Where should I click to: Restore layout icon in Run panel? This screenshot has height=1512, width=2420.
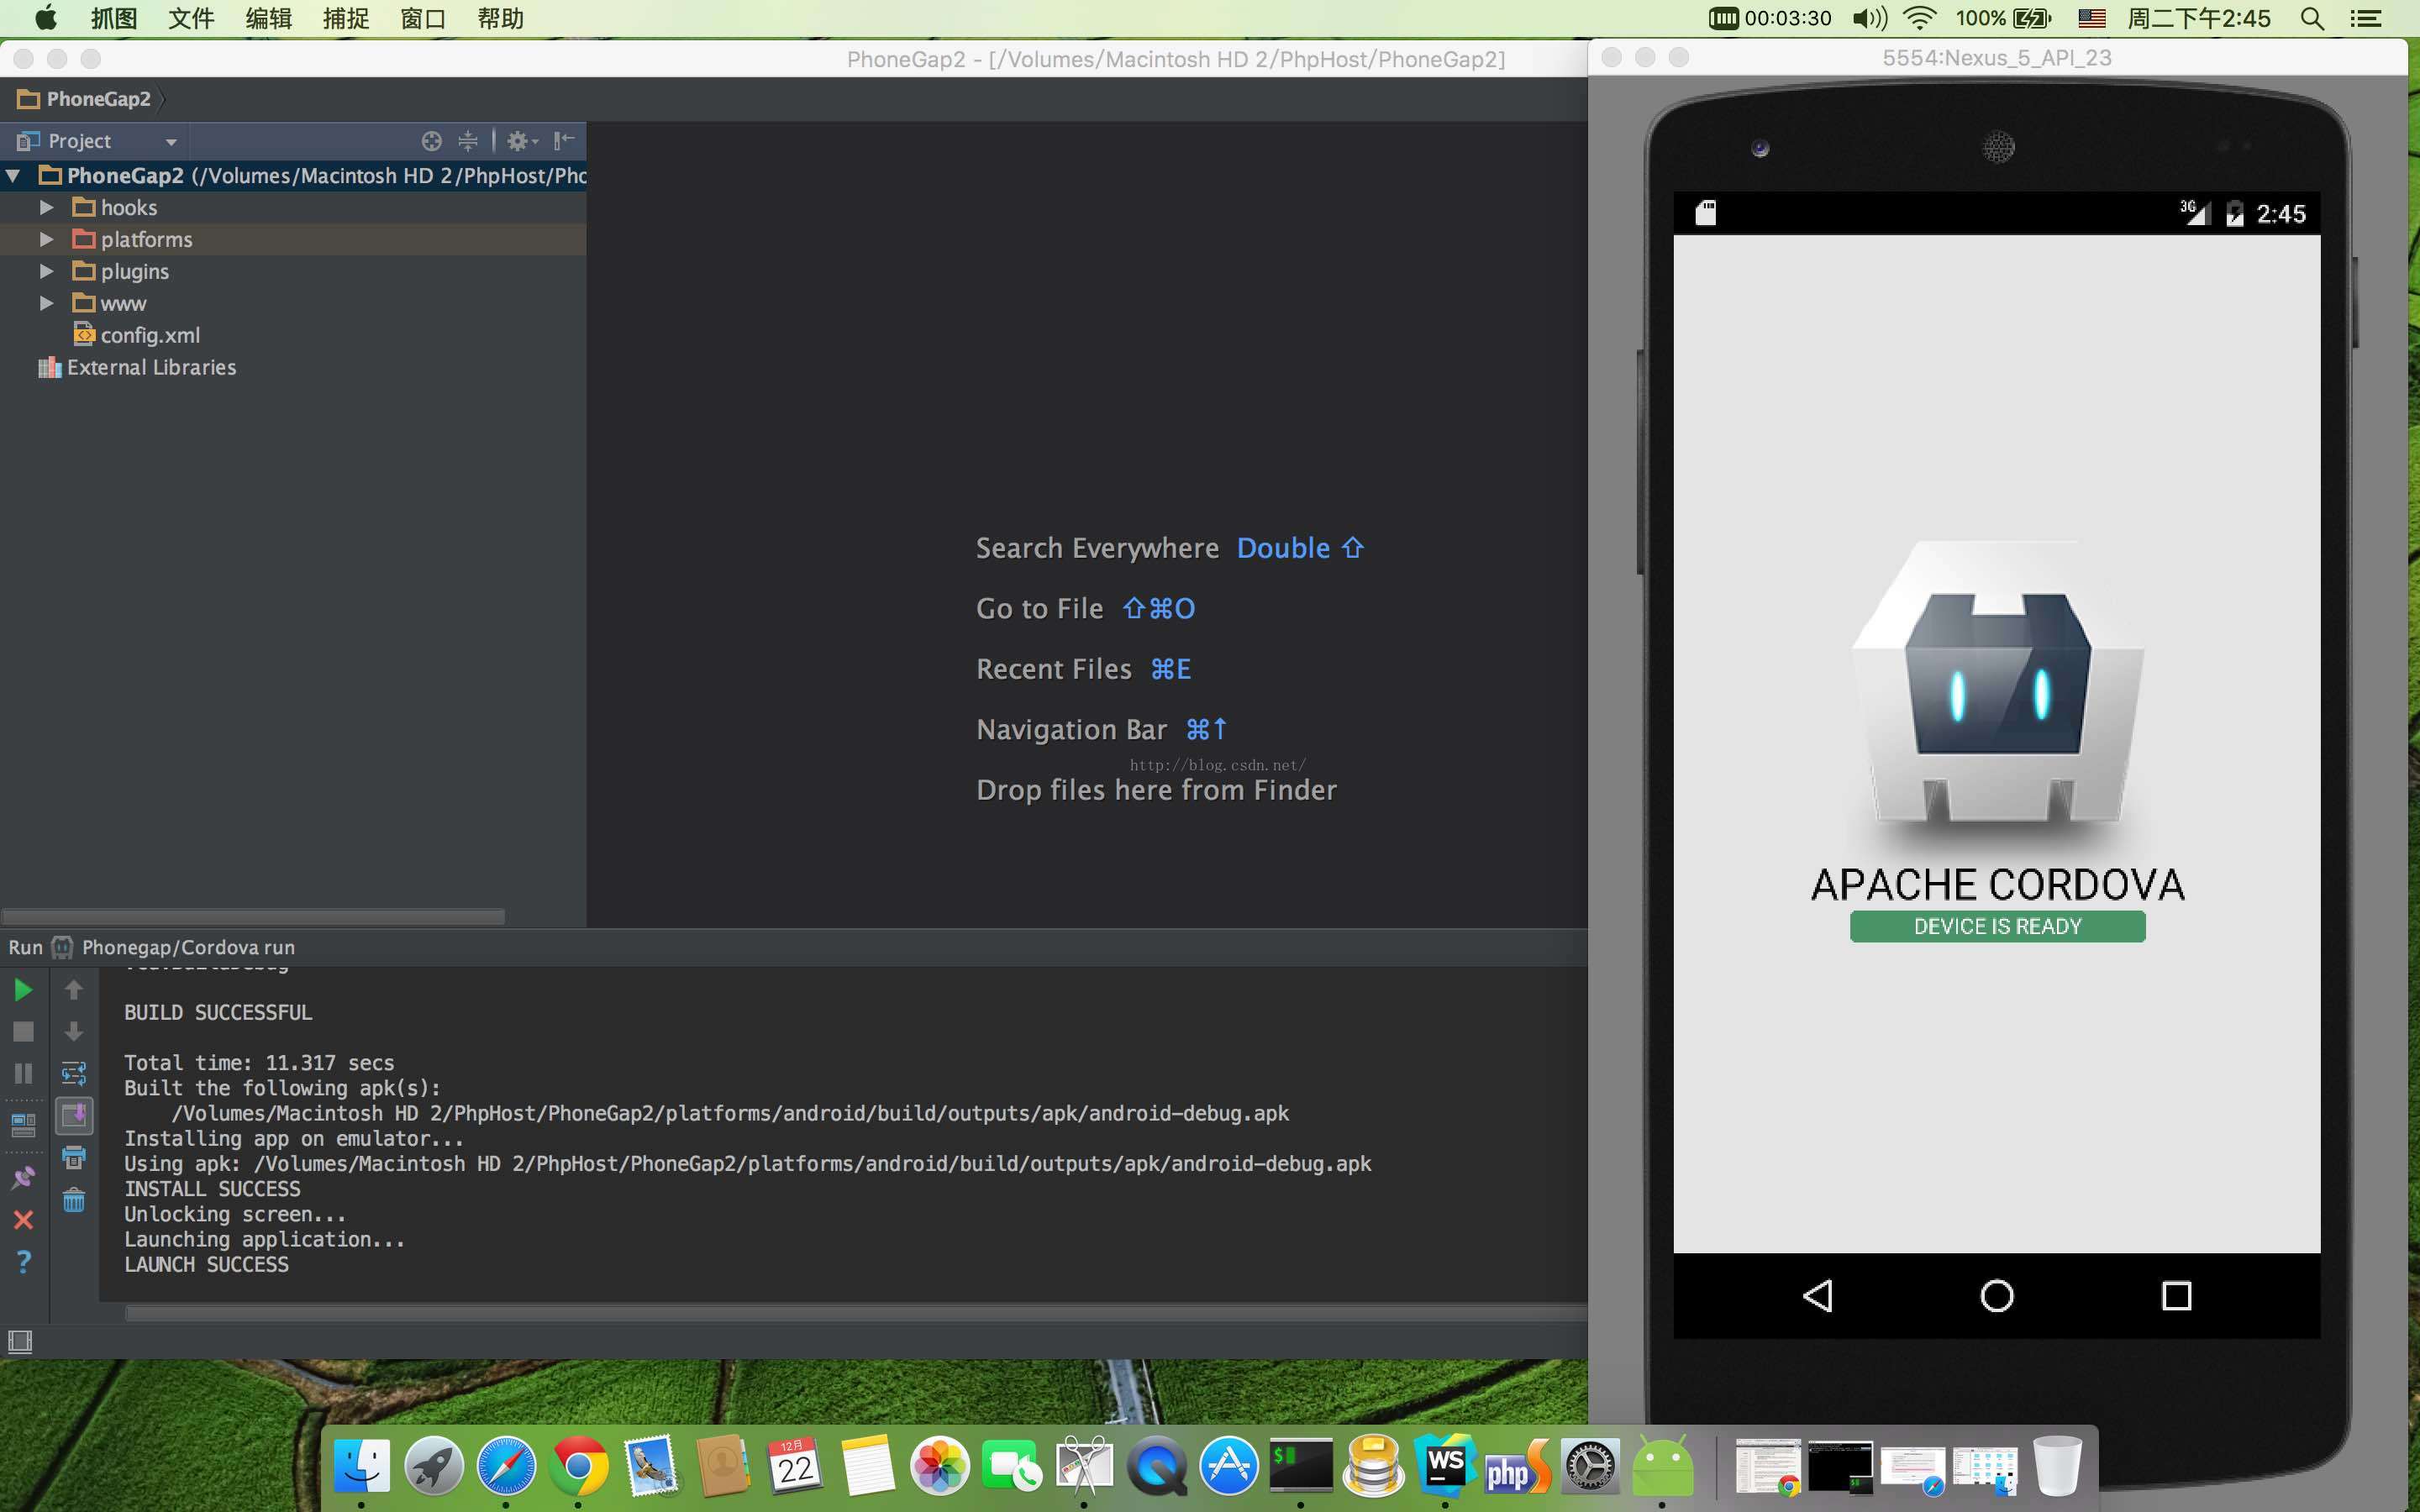(x=23, y=1125)
